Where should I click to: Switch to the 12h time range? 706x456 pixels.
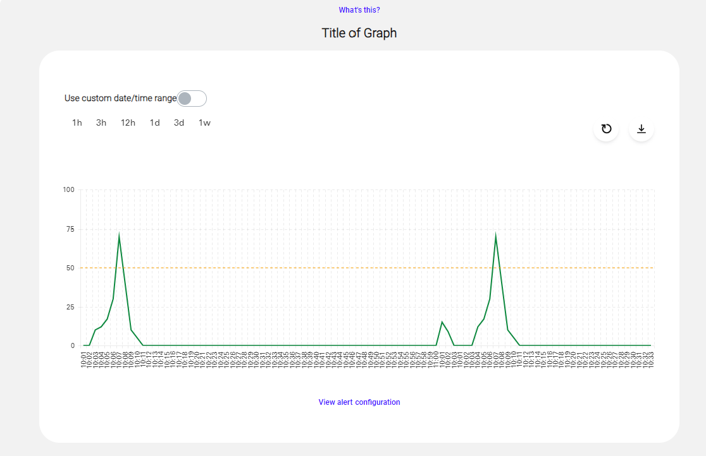(x=128, y=123)
